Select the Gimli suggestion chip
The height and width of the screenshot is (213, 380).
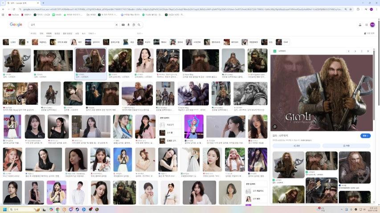tap(282, 42)
